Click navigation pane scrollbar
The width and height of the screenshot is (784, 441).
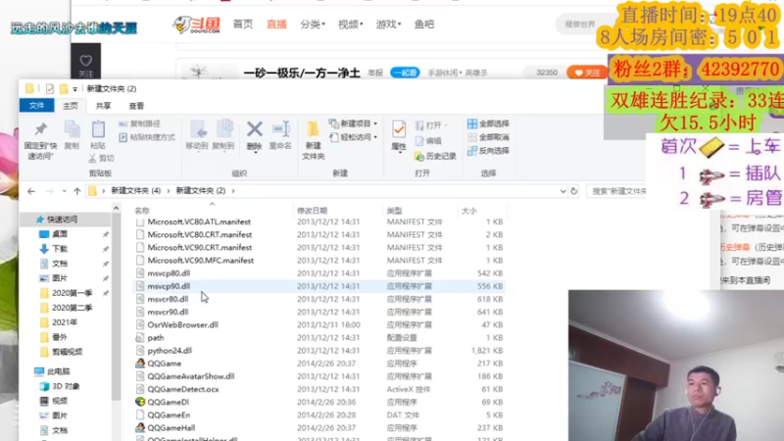(116, 307)
